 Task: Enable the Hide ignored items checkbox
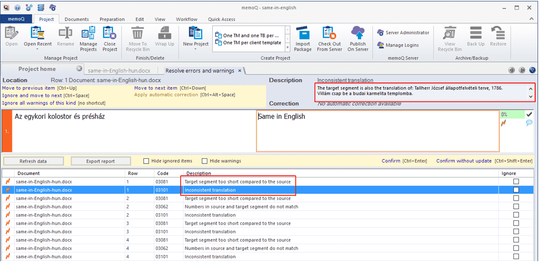coord(146,161)
